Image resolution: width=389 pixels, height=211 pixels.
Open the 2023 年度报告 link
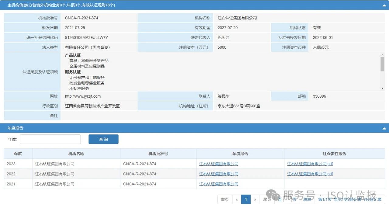[x=219, y=164]
